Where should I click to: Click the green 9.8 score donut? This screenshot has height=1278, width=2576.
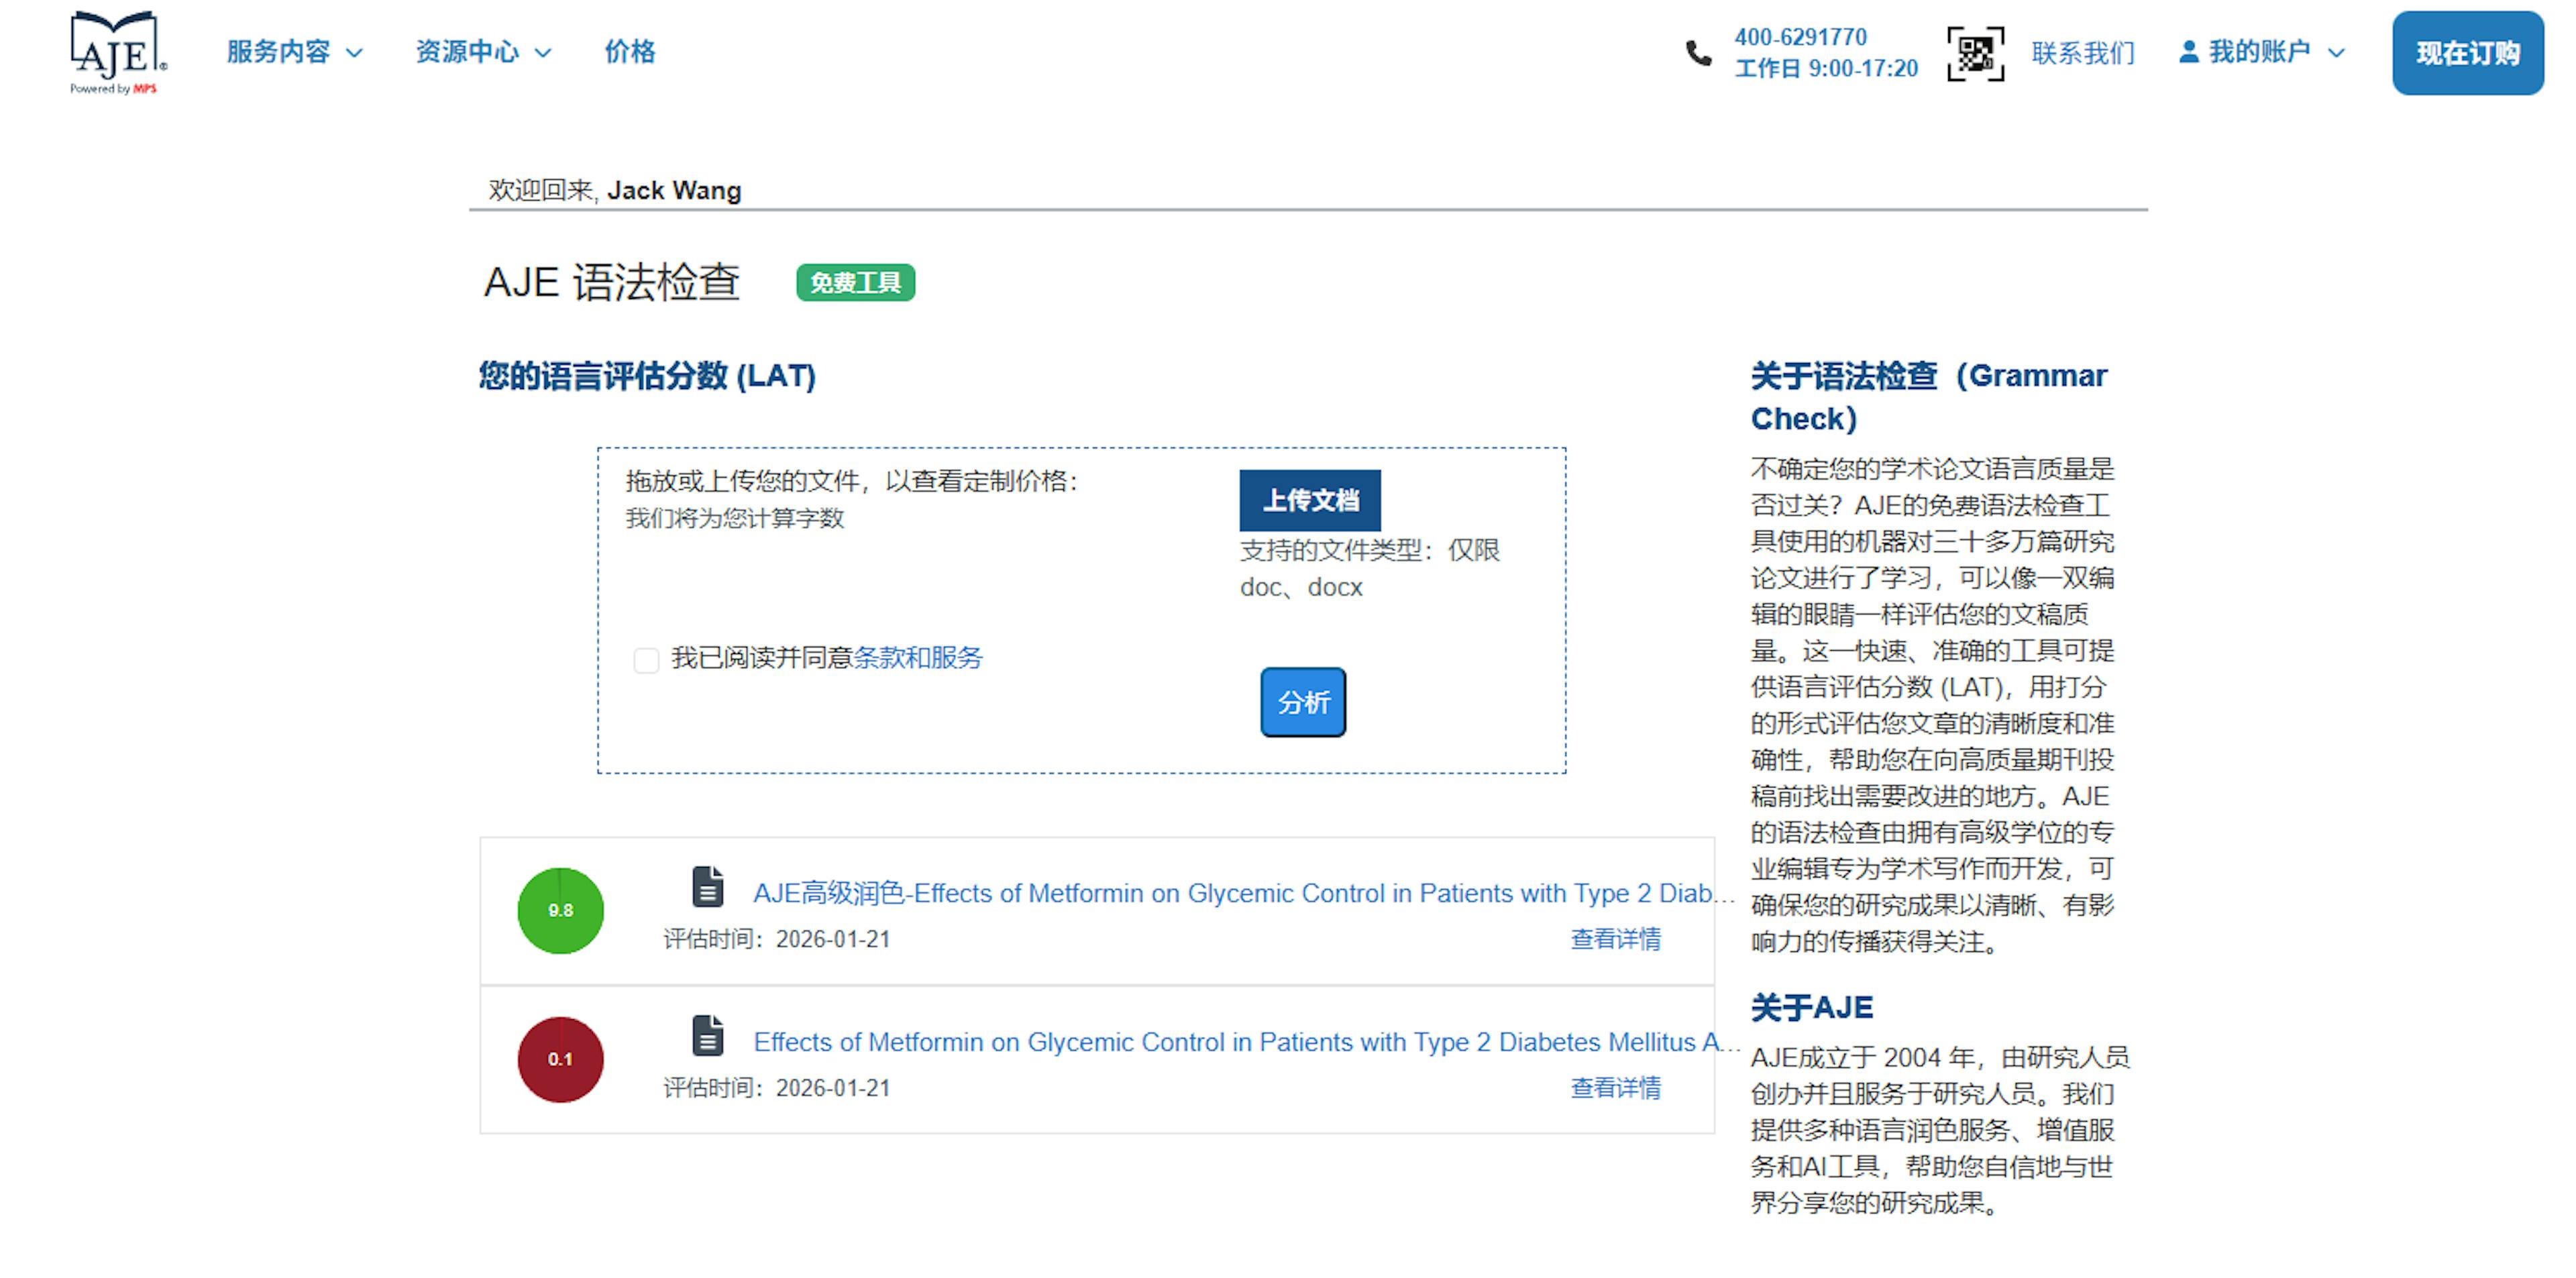pyautogui.click(x=560, y=910)
